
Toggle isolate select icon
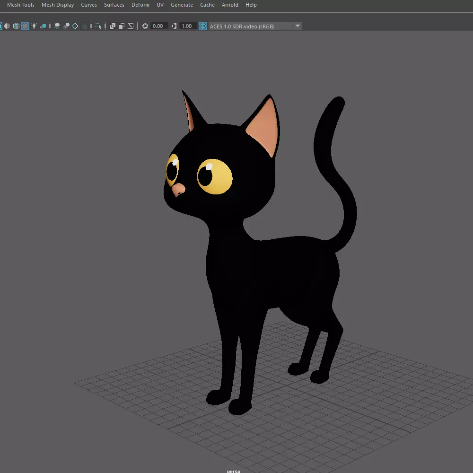tap(98, 26)
